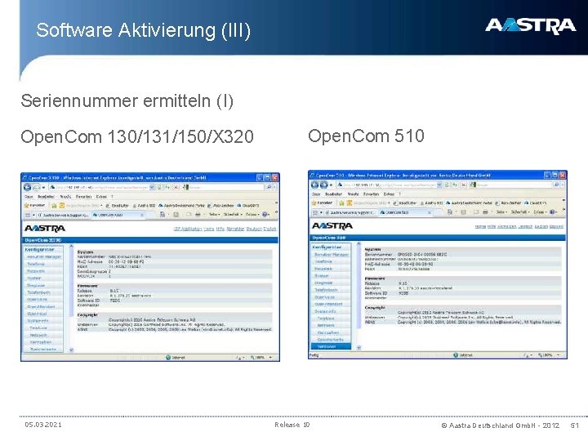Viewport: 588px width, 441px height.
Task: Open Bearbeiten menu in OpenCom X320 window
Action: coord(46,197)
